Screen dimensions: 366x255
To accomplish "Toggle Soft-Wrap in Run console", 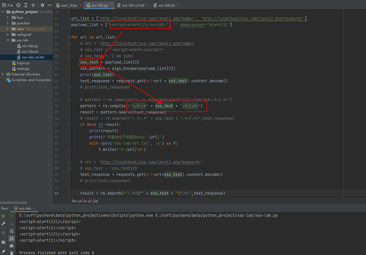I will pyautogui.click(x=12, y=231).
